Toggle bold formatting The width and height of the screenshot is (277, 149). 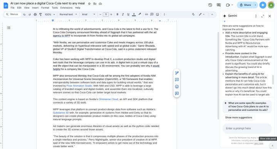pyautogui.click(x=117, y=14)
